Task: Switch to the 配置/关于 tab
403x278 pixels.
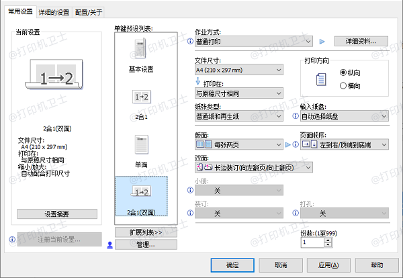Action: (x=89, y=12)
